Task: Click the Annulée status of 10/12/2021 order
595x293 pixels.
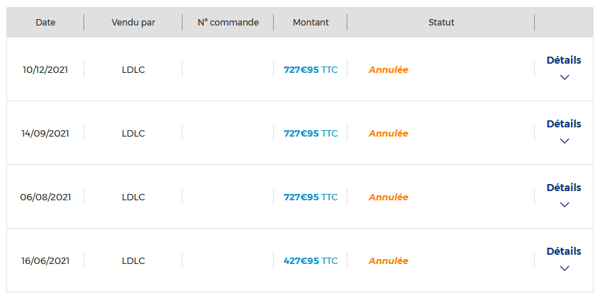Action: tap(388, 70)
